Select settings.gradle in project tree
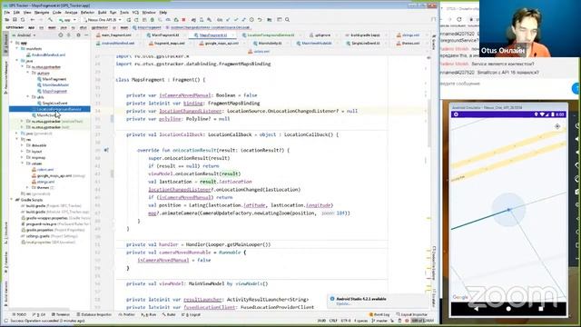This screenshot has width=581, height=327. (38, 236)
